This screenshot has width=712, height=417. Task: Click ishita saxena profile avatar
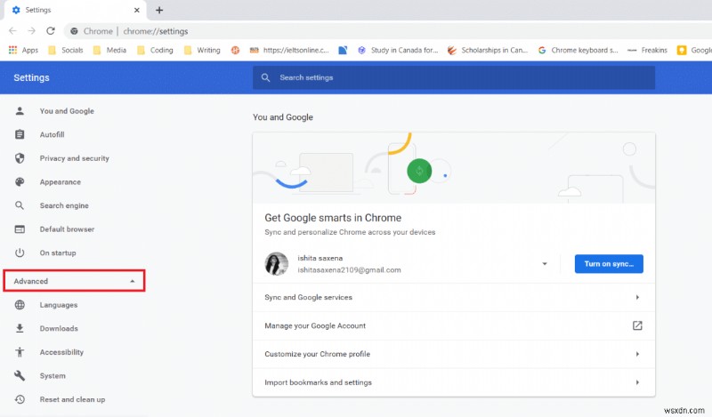point(277,264)
